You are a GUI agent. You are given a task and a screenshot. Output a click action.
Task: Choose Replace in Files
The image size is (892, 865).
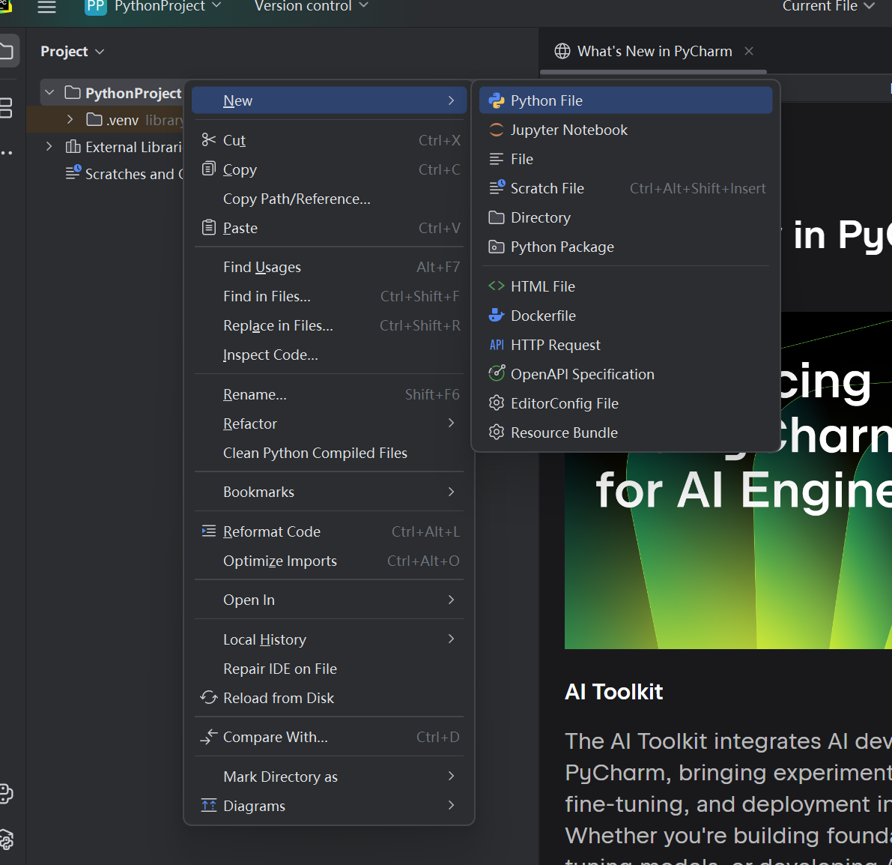[329, 326]
